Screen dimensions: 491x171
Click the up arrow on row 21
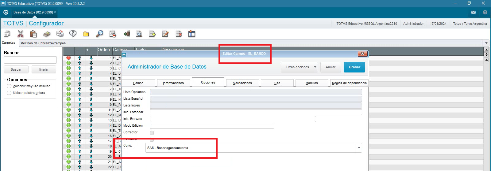[80, 162]
